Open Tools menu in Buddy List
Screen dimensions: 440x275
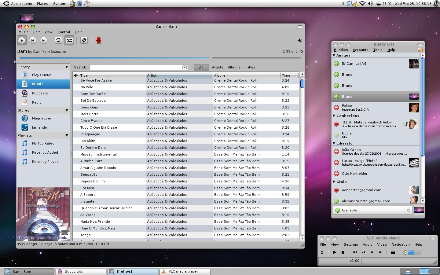pos(378,50)
